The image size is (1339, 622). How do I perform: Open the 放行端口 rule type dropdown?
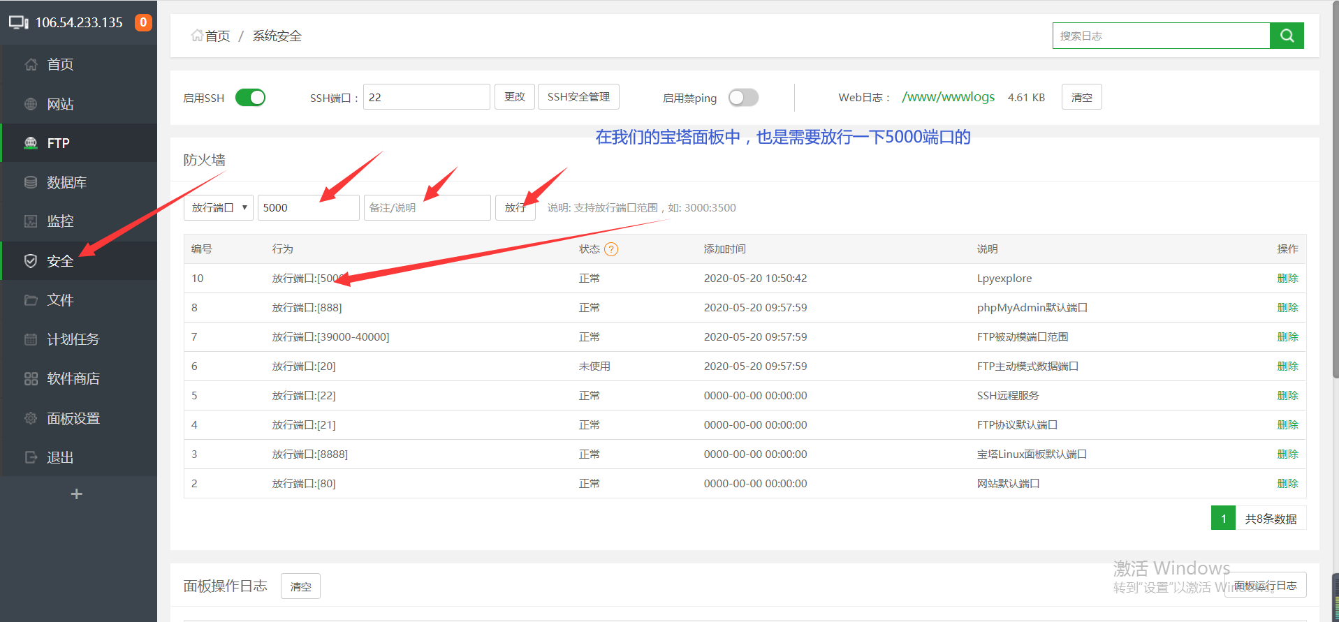pos(219,208)
